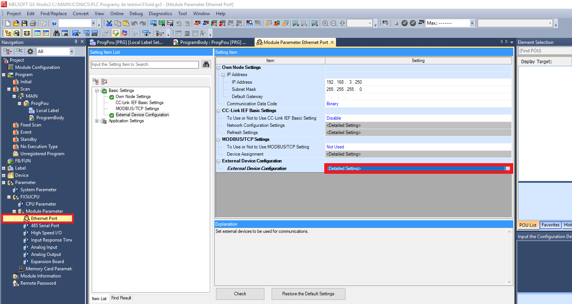The image size is (572, 304).
Task: Expand the Application Settings tree node
Action: (x=97, y=121)
